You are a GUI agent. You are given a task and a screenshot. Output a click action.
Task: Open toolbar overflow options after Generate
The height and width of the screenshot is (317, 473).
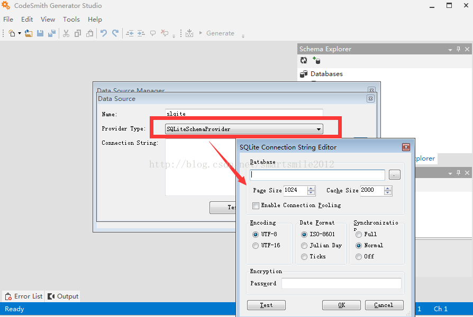click(243, 36)
